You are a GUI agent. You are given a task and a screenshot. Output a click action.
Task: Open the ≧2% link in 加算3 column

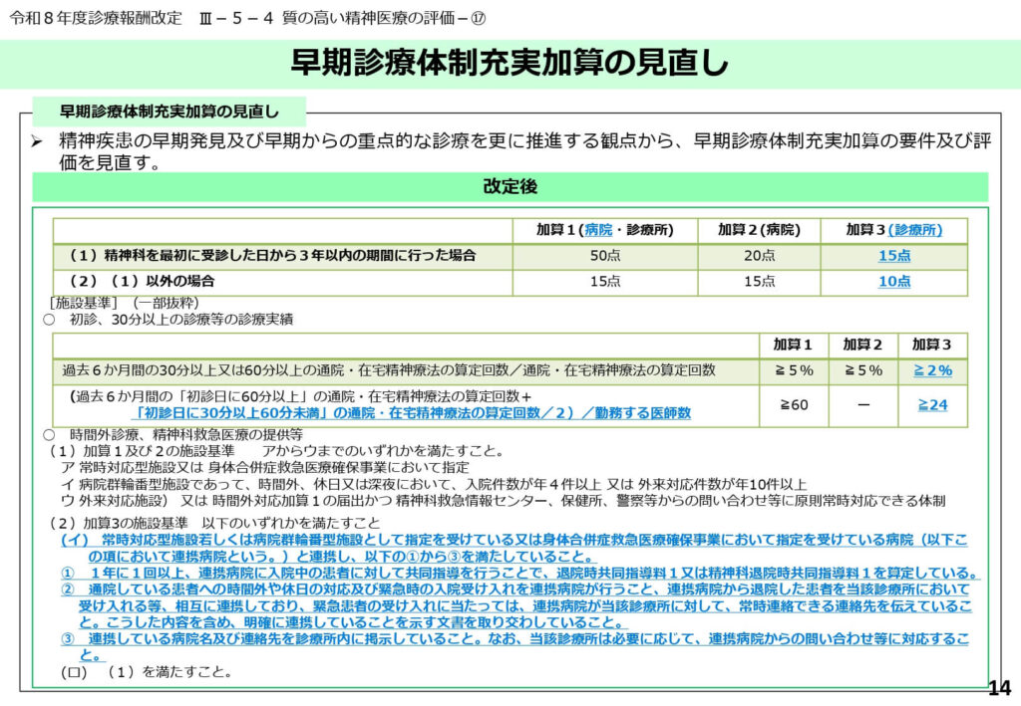[933, 370]
